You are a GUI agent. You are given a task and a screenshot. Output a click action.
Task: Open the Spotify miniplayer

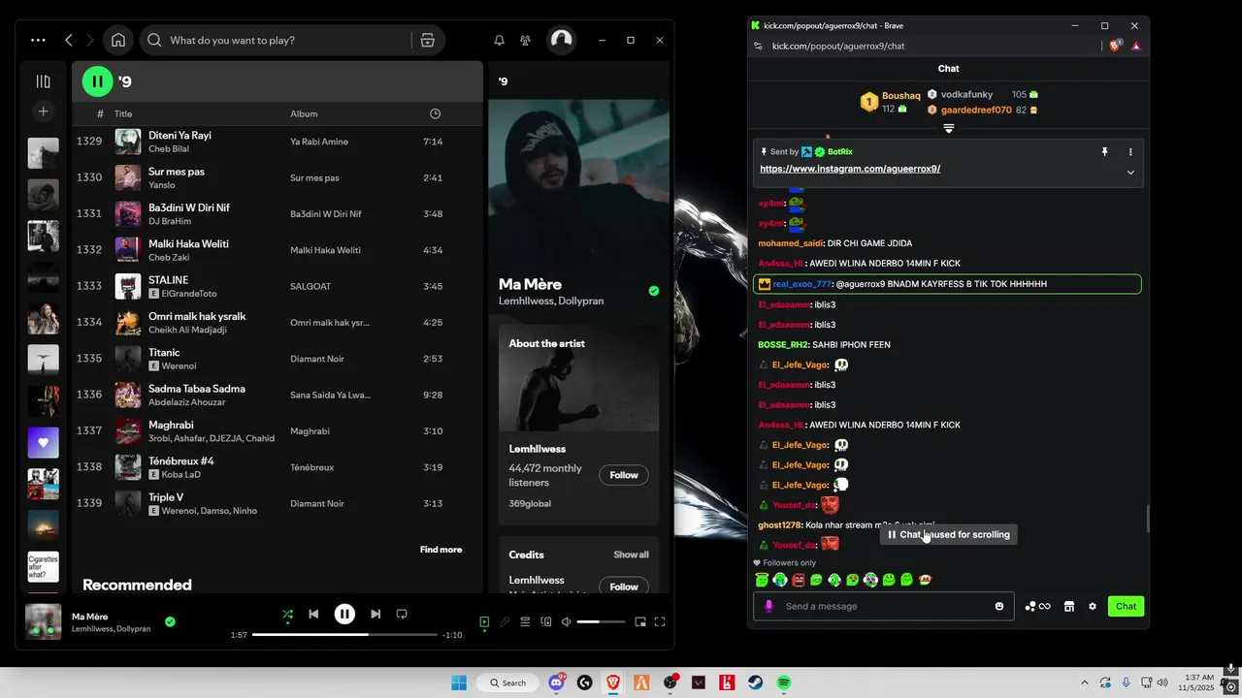click(640, 621)
